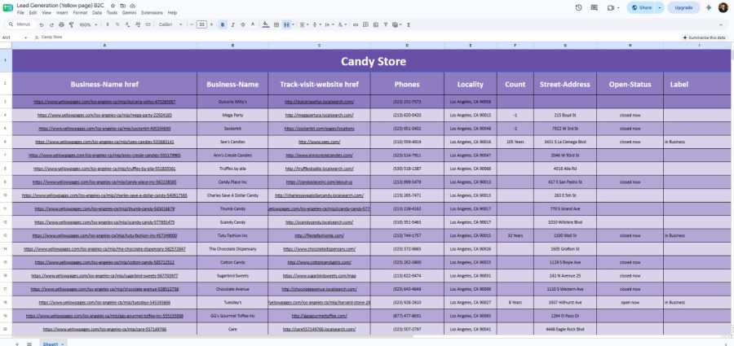Open the Extensions menu
Screen dimensions: 734x346
tap(152, 13)
